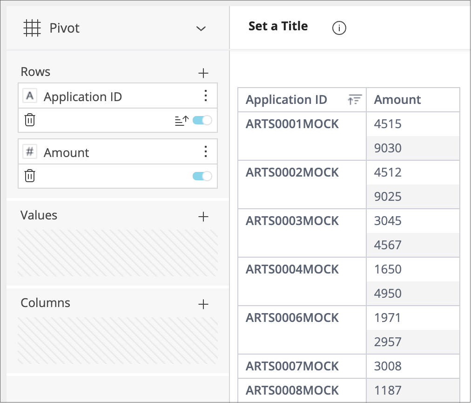Click the Pivot grid icon
471x403 pixels.
tap(32, 28)
